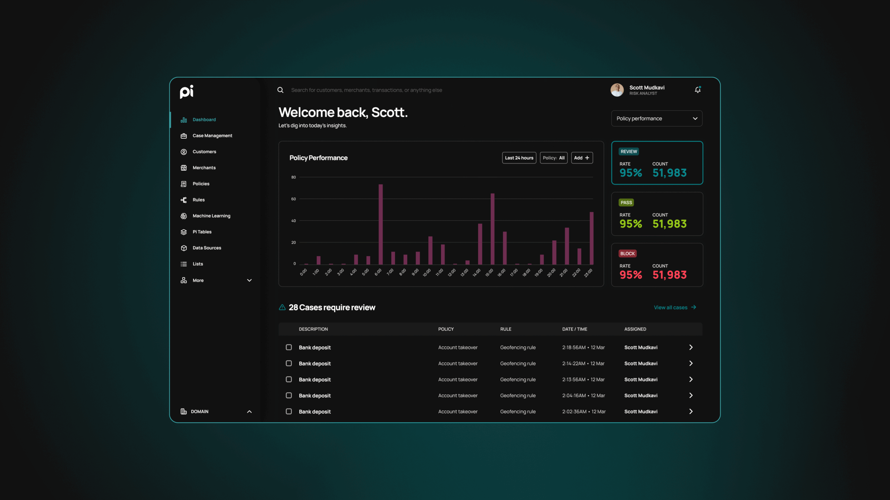Click the Pi Tables layers icon
The height and width of the screenshot is (500, 890).
click(x=184, y=232)
